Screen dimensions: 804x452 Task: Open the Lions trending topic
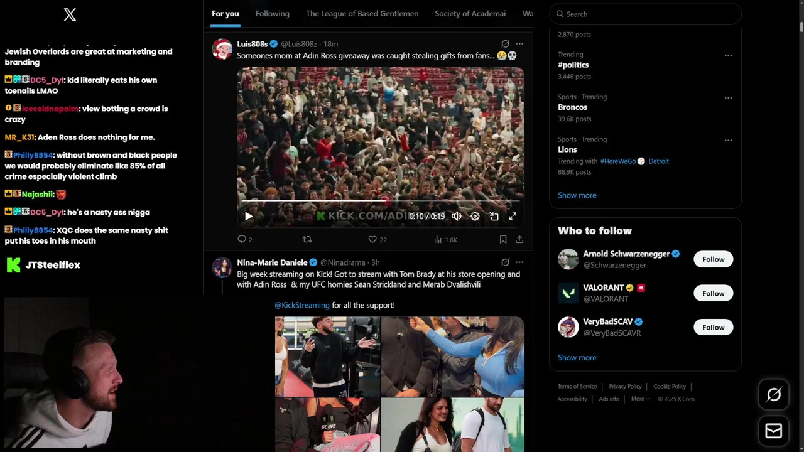point(567,149)
